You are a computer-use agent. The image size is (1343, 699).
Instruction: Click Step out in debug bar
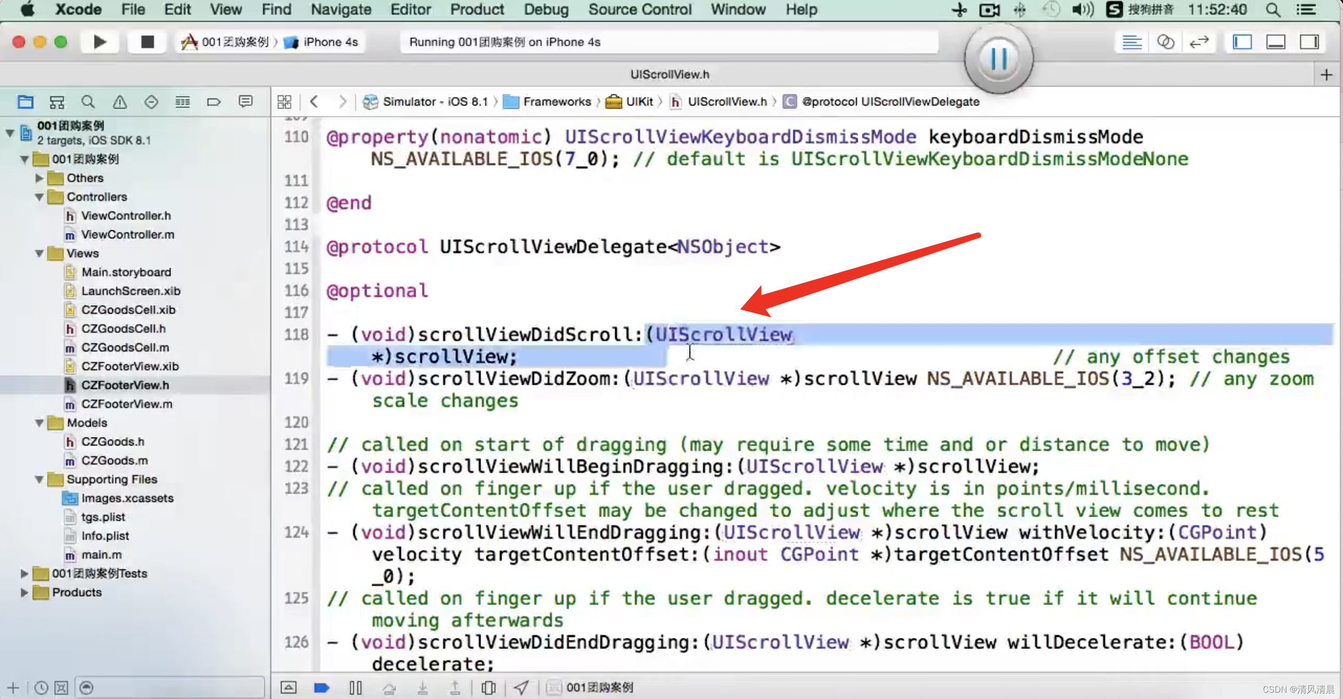(x=455, y=687)
